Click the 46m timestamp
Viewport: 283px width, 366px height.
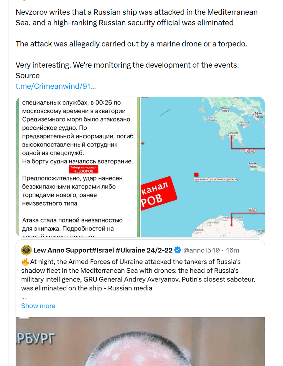coord(232,250)
